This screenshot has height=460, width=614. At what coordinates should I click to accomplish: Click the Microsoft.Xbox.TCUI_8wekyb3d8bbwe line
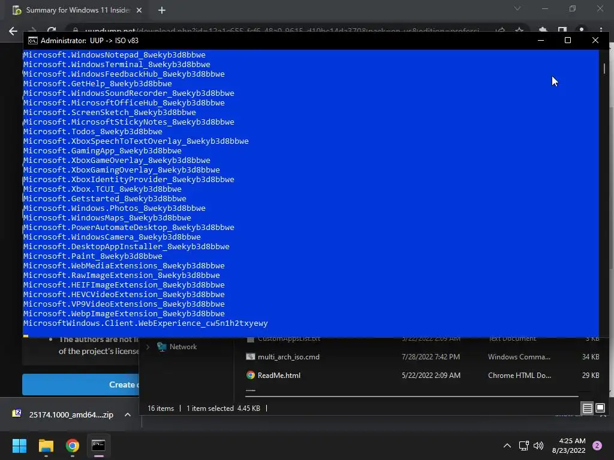pos(102,189)
